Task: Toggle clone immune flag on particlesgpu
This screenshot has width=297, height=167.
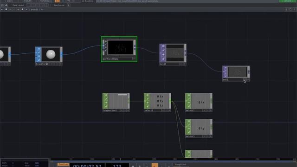Action: (x=106, y=45)
